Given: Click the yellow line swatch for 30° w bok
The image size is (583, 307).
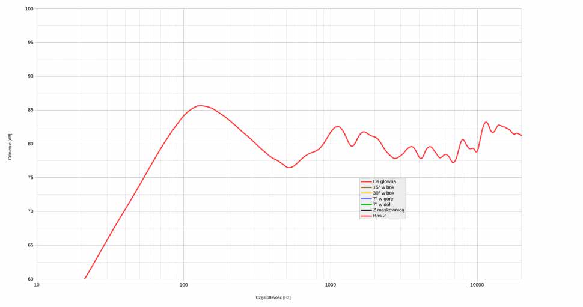Looking at the screenshot, I should click(366, 193).
